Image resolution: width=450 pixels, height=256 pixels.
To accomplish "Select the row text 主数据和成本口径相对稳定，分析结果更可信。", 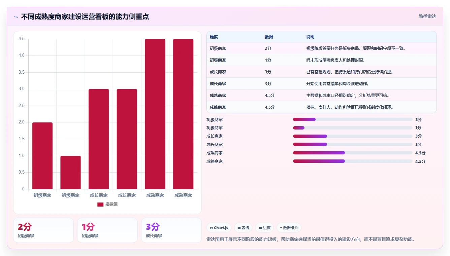I will point(348,96).
